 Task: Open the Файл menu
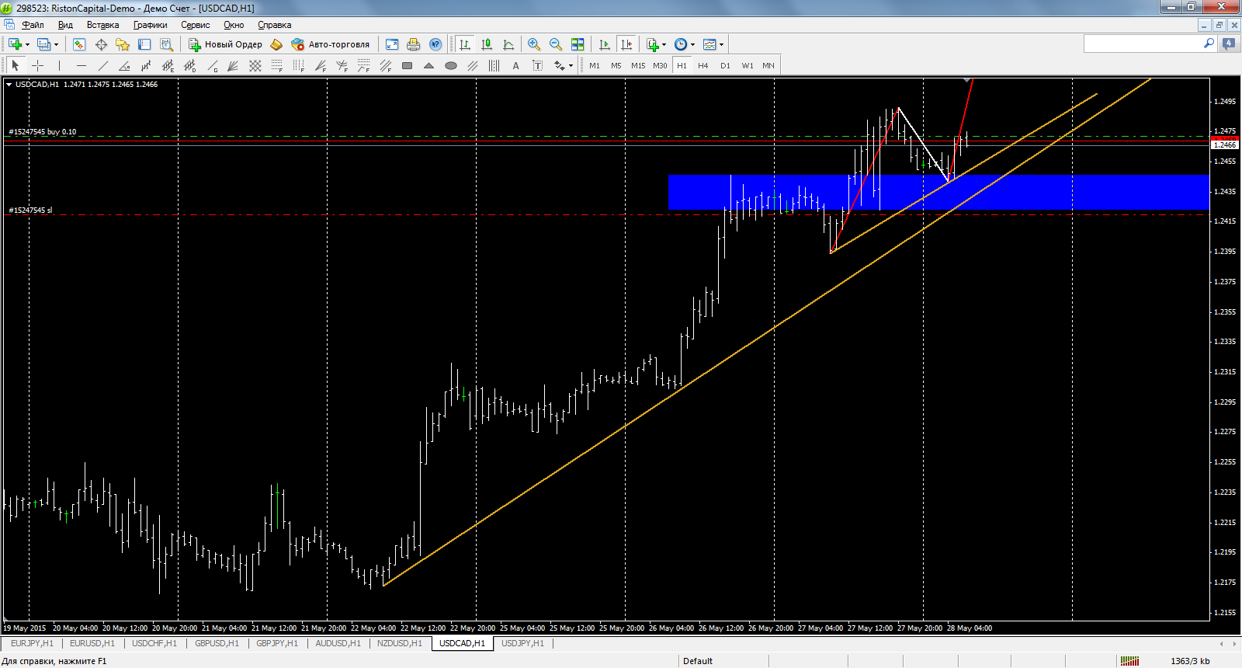(33, 25)
